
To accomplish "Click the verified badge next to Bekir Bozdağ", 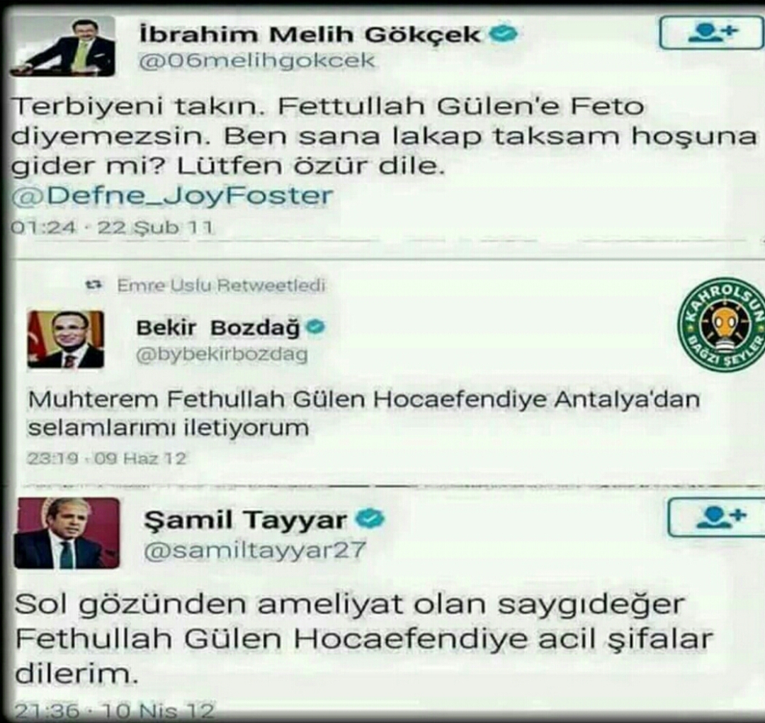I will [x=315, y=327].
